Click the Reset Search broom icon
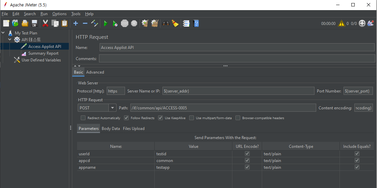The width and height of the screenshot is (377, 188). click(175, 24)
